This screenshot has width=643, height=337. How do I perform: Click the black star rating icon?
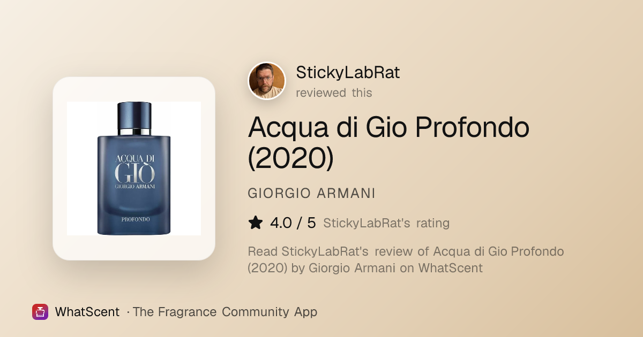[256, 223]
